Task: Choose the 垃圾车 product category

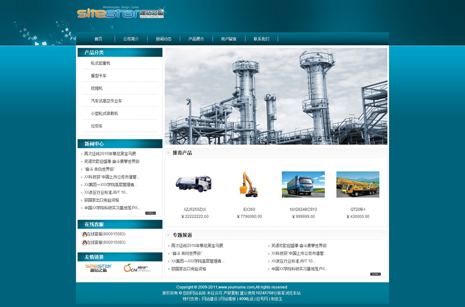Action: (x=96, y=126)
